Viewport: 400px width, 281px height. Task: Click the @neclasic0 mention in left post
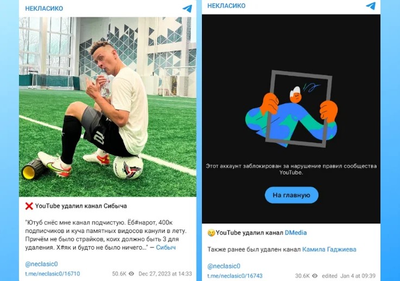pos(41,264)
